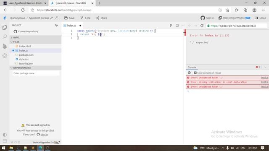Click the browser address bar URL
This screenshot has height=151, width=269.
[64, 10]
